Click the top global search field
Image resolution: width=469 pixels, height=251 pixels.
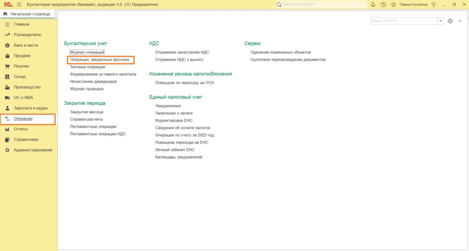322,5
